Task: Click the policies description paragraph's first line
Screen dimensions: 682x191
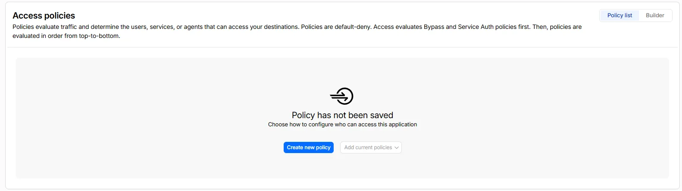Action: point(297,27)
